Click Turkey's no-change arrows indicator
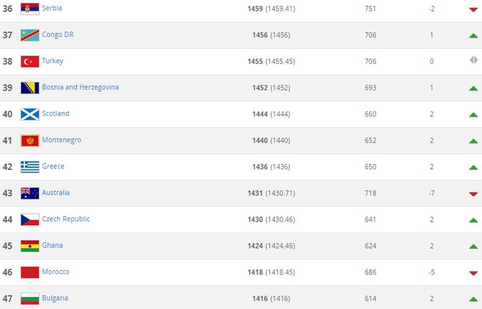The width and height of the screenshot is (482, 309). click(473, 60)
